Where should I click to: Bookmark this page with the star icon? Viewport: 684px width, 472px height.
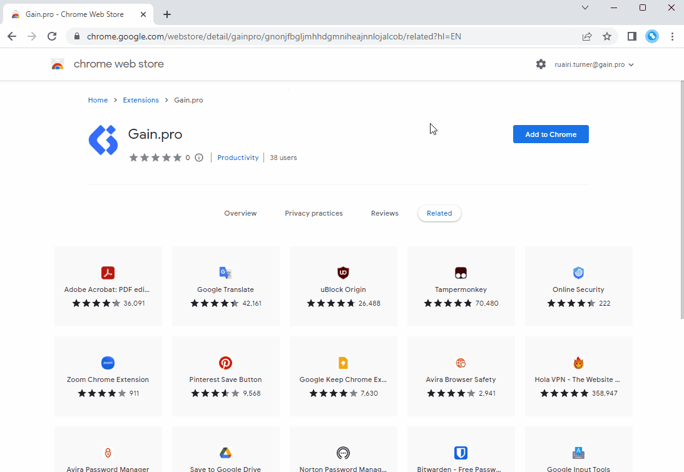pos(607,36)
